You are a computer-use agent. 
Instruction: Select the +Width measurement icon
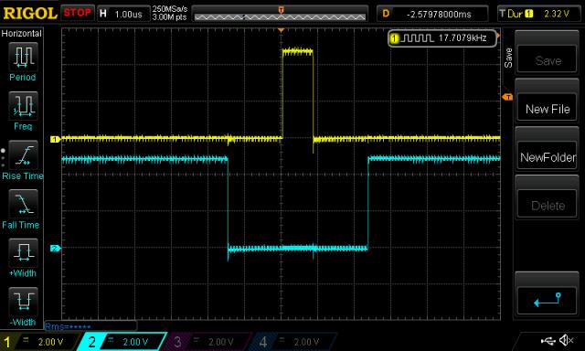coord(23,252)
